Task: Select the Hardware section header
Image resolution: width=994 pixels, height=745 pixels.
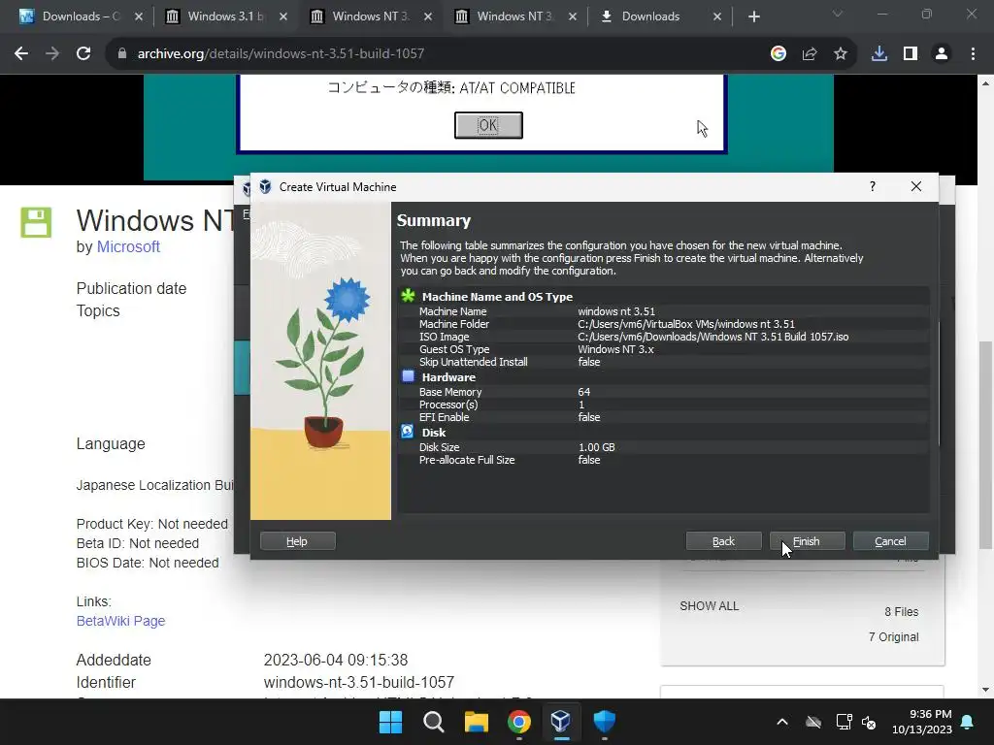Action: (x=448, y=377)
